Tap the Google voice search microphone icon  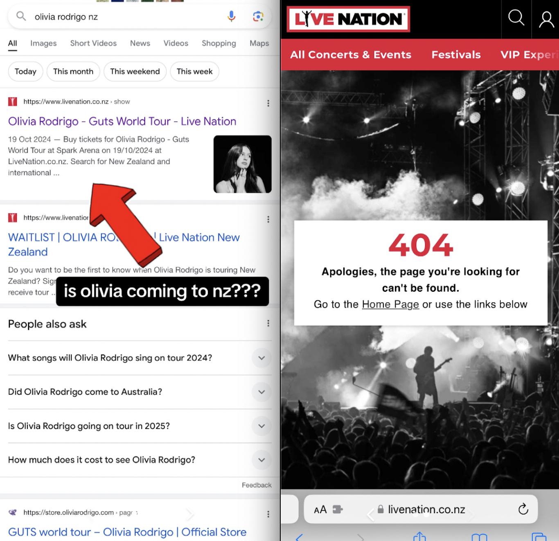[231, 16]
